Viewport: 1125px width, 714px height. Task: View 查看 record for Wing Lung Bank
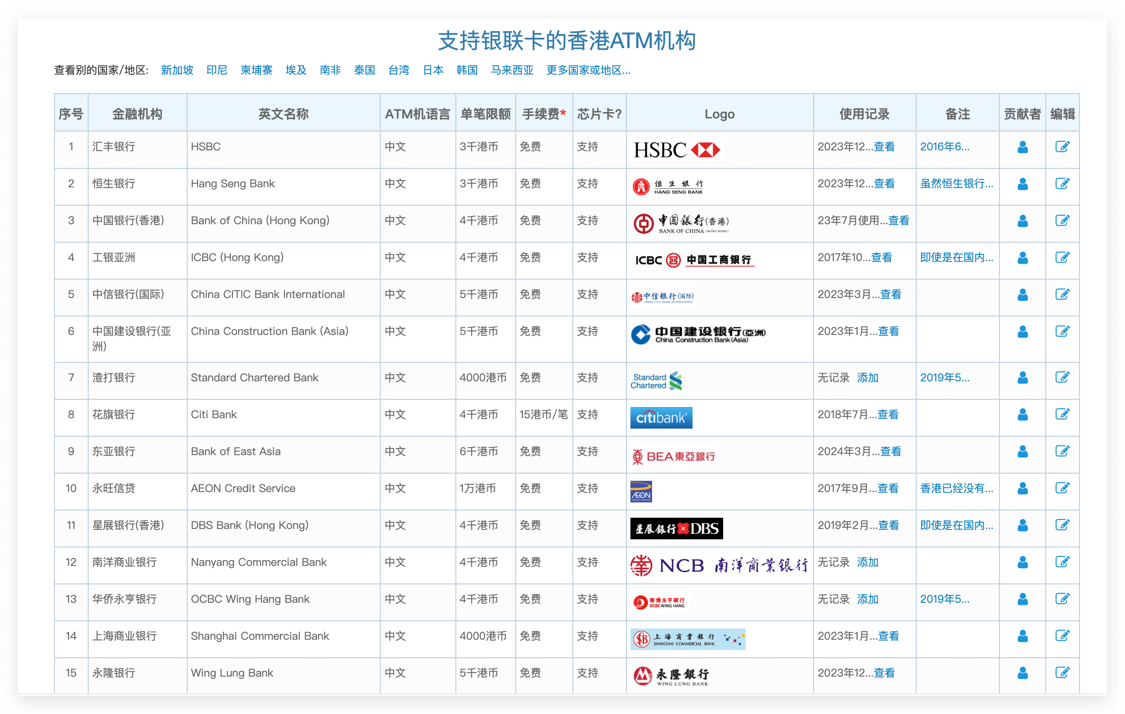click(x=884, y=673)
